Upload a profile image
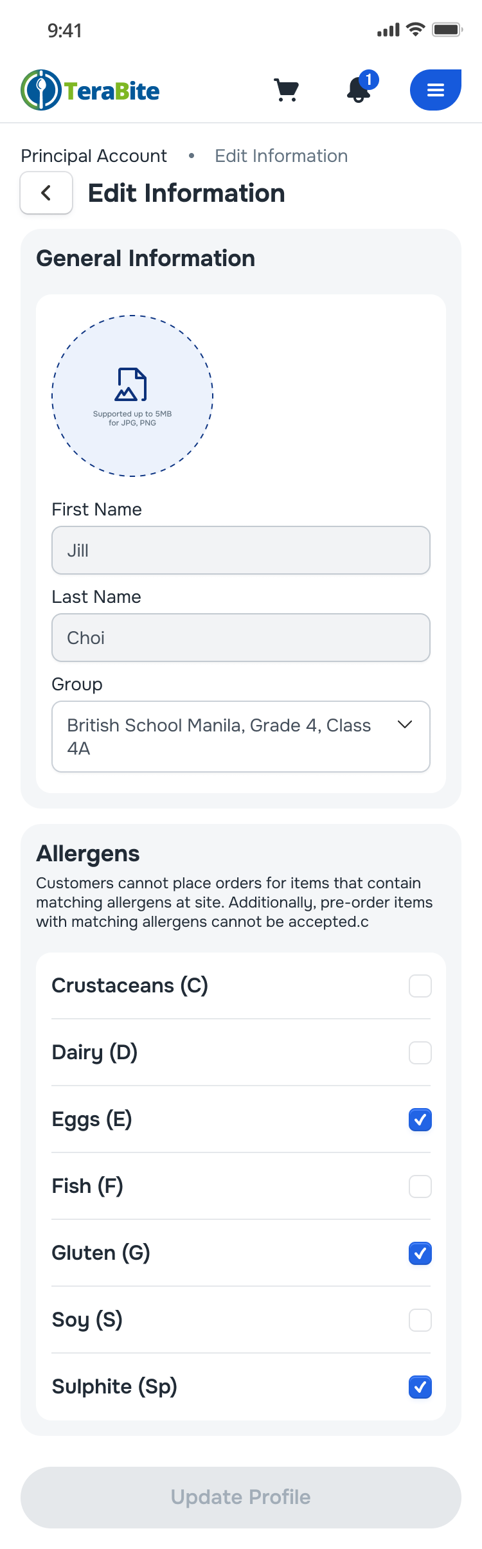482x1549 pixels. tap(132, 396)
